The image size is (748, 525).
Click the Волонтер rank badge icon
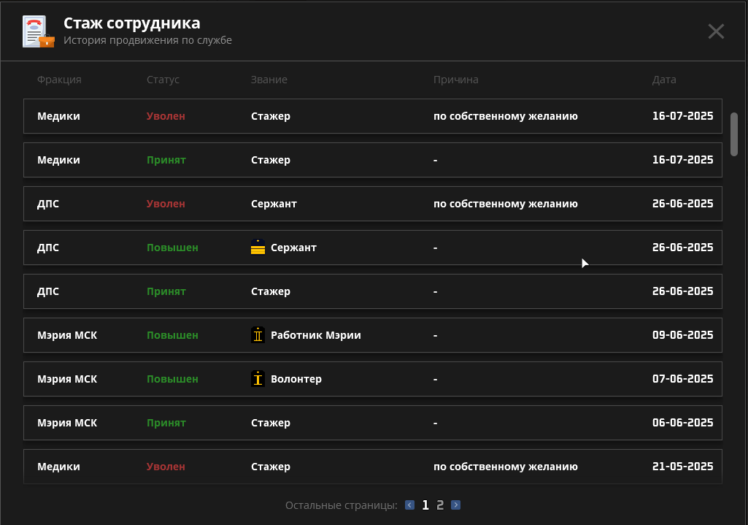coord(258,379)
